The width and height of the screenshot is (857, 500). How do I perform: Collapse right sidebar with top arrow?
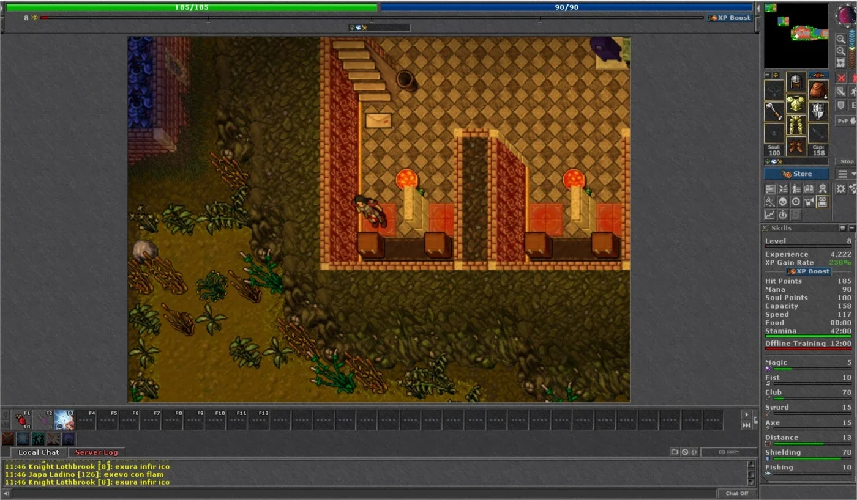pos(759,7)
